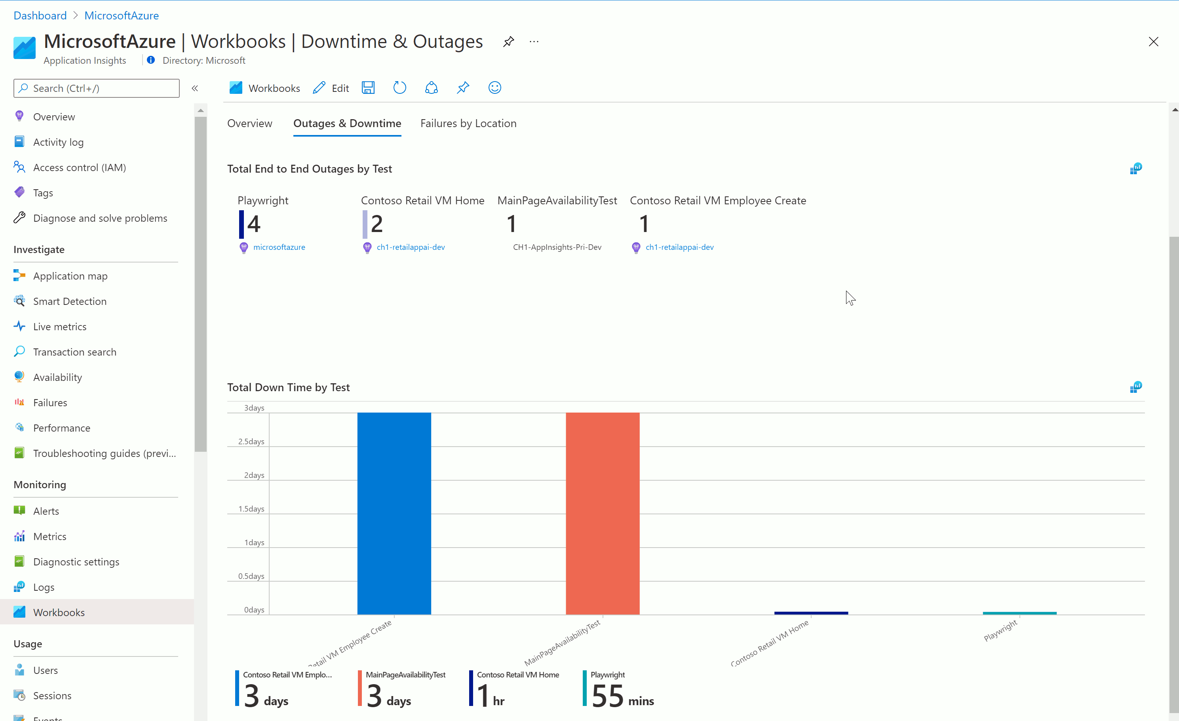This screenshot has height=721, width=1179.
Task: Open the Failures sidebar item
Action: 97,403
